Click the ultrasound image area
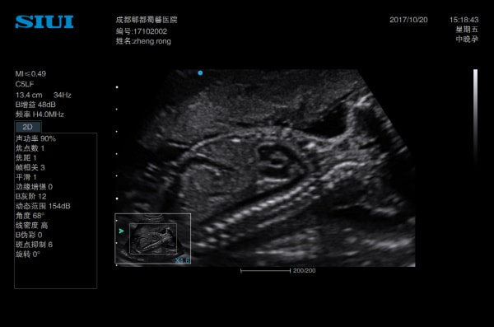494x327 pixels. (x=266, y=168)
